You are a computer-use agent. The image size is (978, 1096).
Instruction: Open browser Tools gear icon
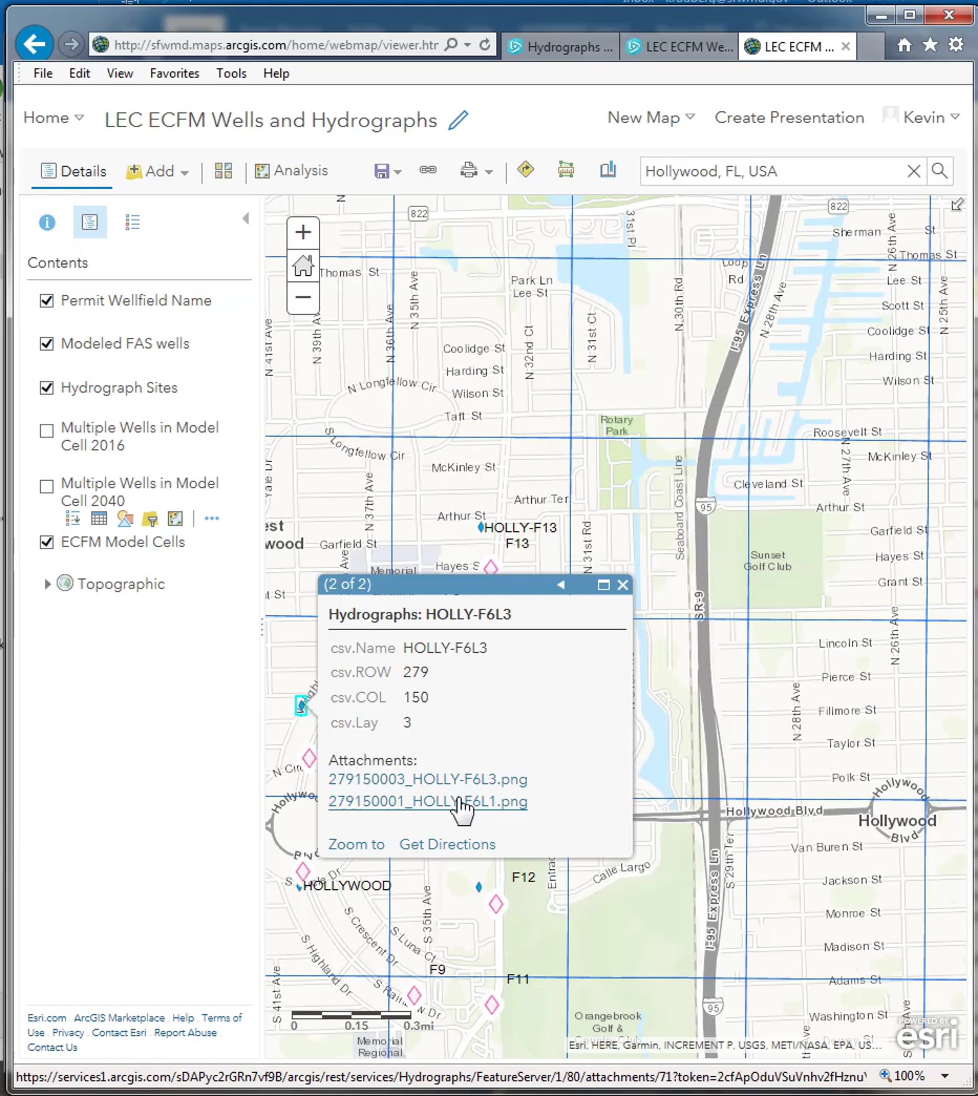(x=956, y=44)
